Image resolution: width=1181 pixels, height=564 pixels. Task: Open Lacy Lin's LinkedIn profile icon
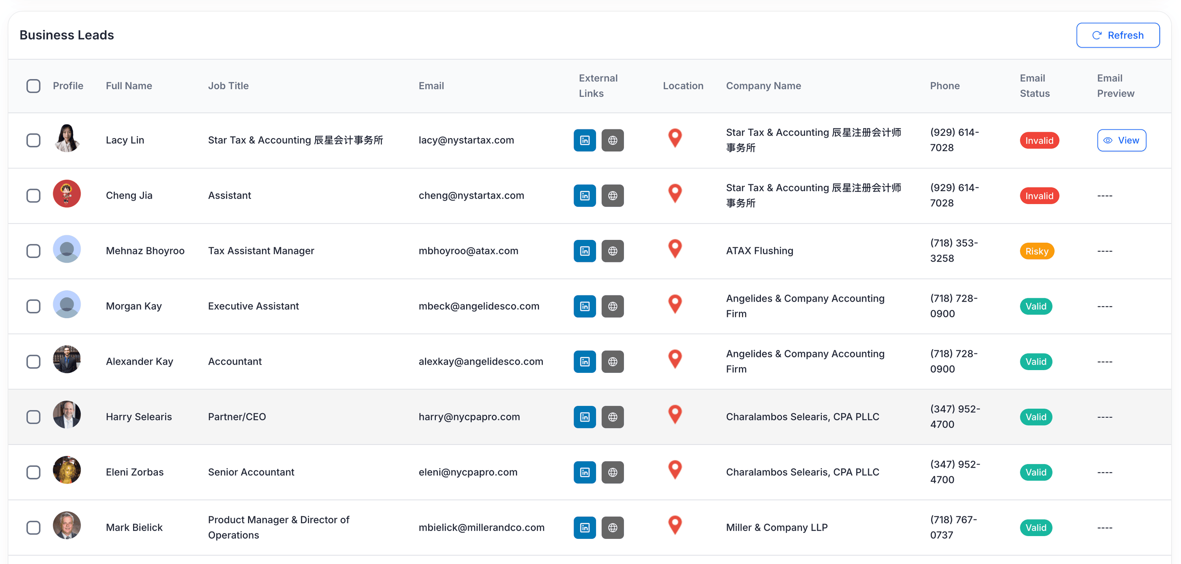tap(585, 140)
